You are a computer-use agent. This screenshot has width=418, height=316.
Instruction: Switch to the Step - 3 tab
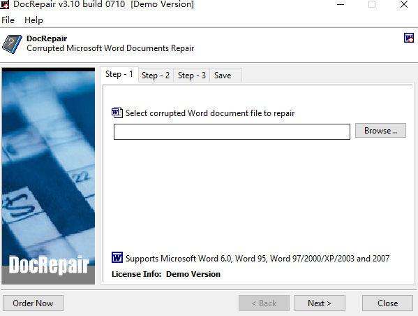point(192,76)
